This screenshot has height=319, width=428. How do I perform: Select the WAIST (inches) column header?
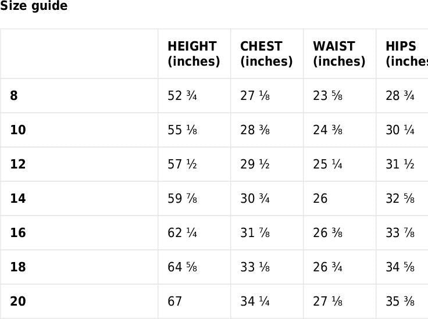(x=339, y=54)
